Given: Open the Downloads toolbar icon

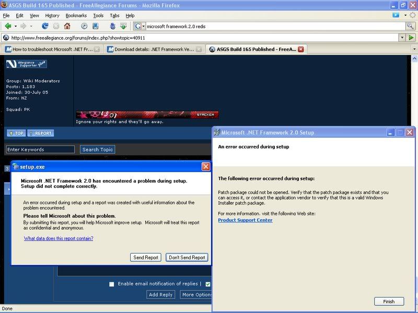Looking at the screenshot, I should (123, 26).
